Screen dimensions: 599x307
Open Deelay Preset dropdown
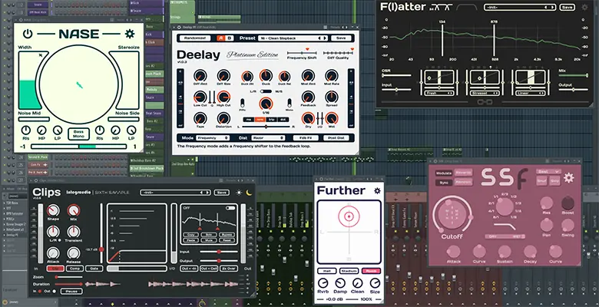(293, 38)
